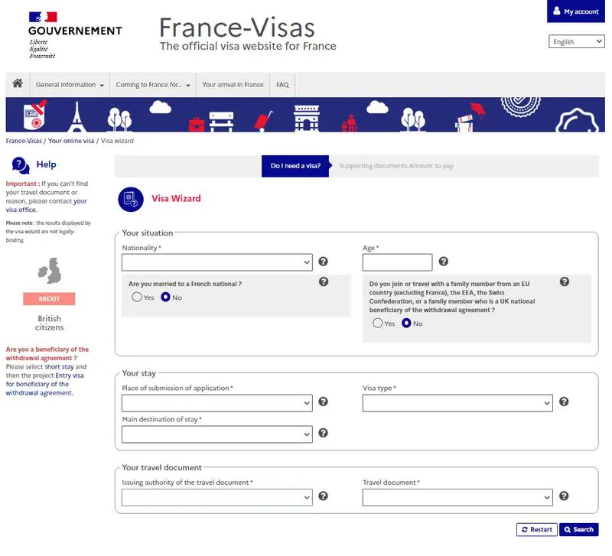
Task: Click help icon beside Visa type dropdown
Action: click(x=564, y=402)
